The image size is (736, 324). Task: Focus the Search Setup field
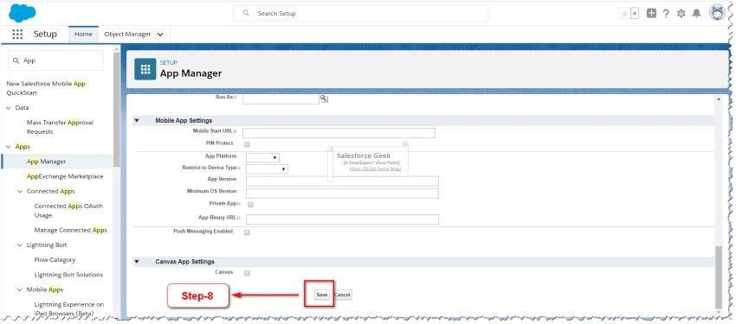[360, 14]
